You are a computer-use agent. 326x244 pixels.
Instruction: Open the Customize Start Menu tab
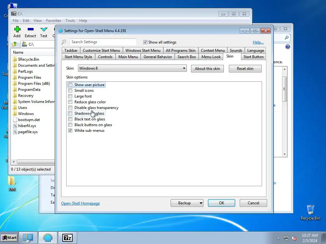coord(101,51)
